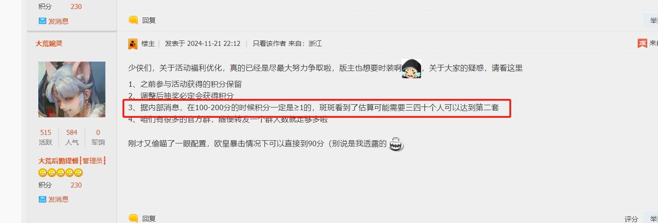Click the 0 军饷 count

point(98,133)
